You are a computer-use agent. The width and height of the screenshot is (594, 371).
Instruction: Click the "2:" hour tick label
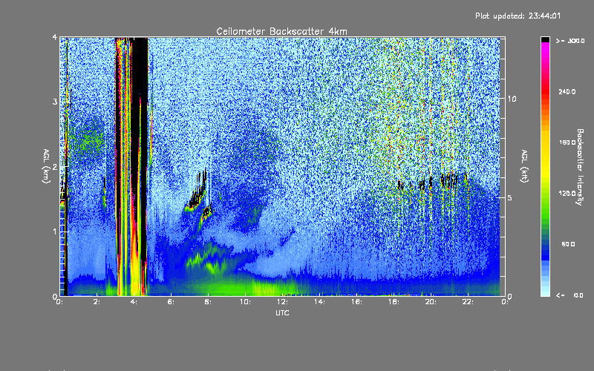coord(97,302)
